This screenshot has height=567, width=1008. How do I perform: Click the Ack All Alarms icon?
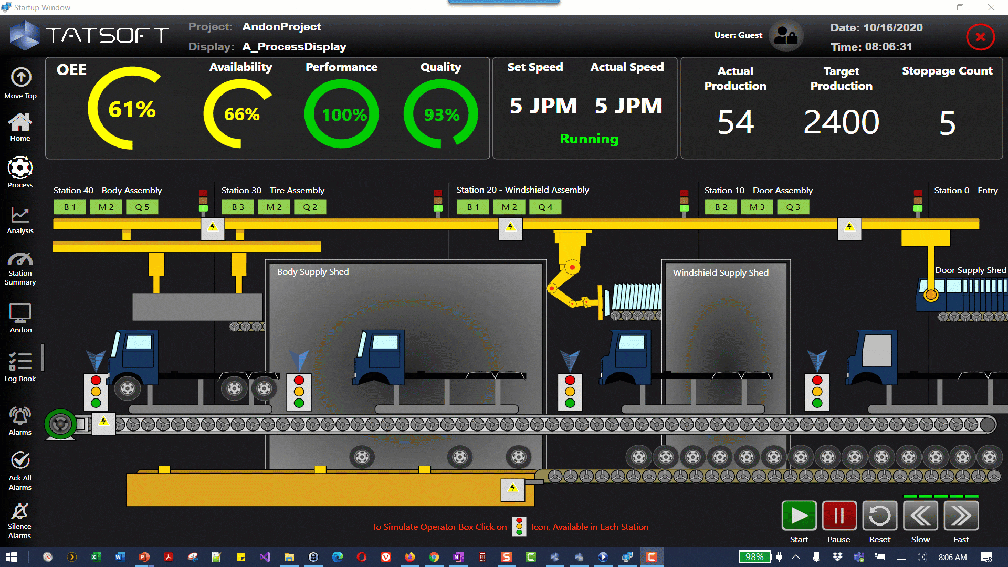tap(20, 461)
